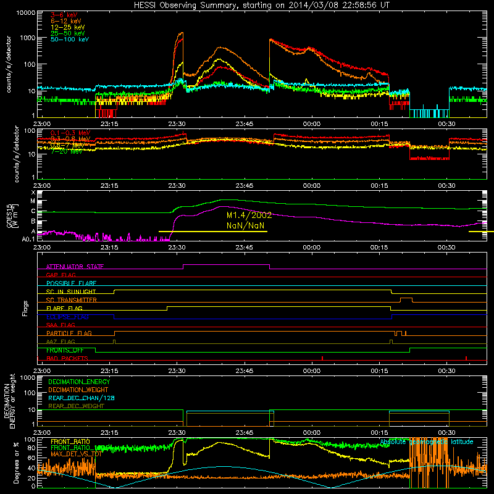Select the FRONTS_OFF flag label
The height and width of the screenshot is (494, 494).
(x=65, y=350)
